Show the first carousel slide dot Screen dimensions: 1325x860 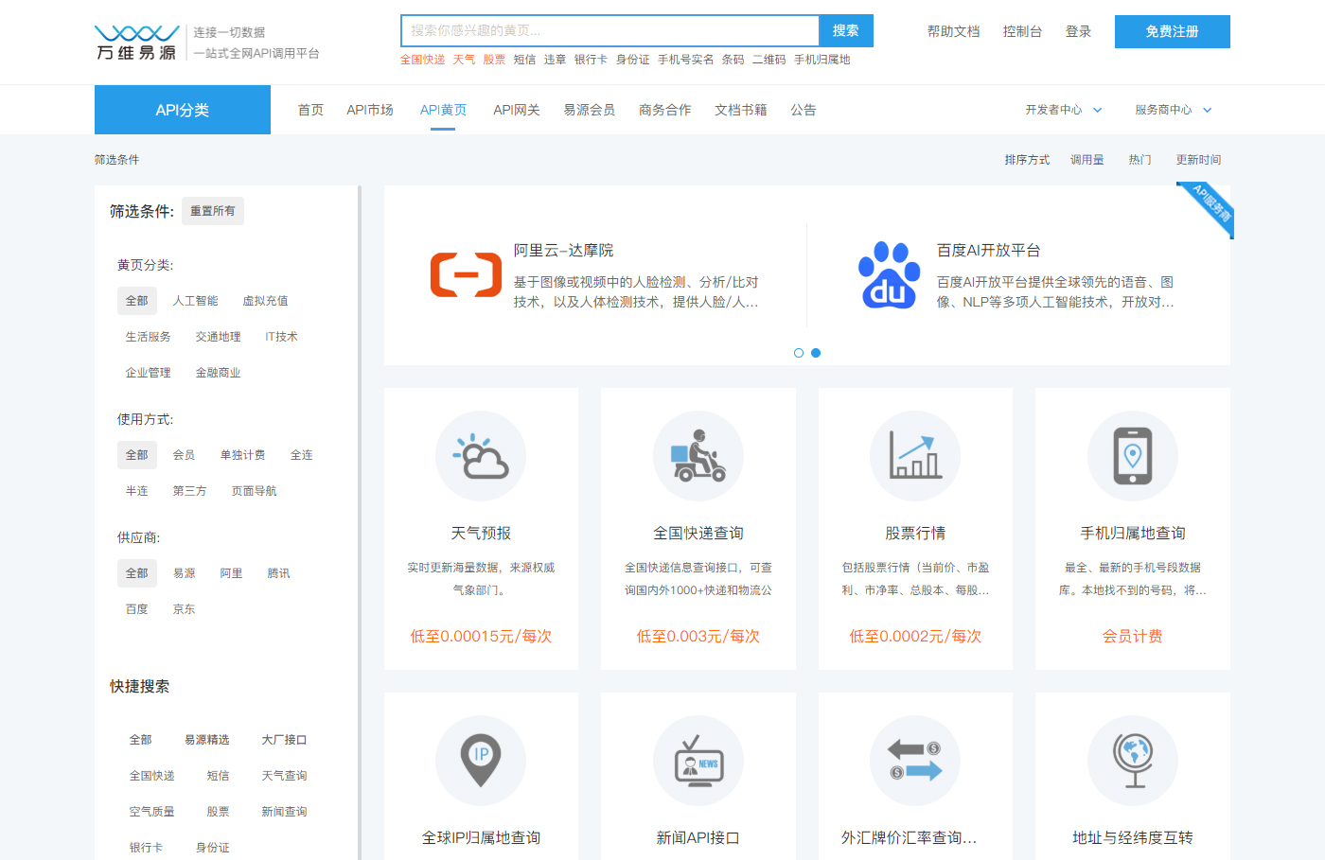(x=799, y=353)
